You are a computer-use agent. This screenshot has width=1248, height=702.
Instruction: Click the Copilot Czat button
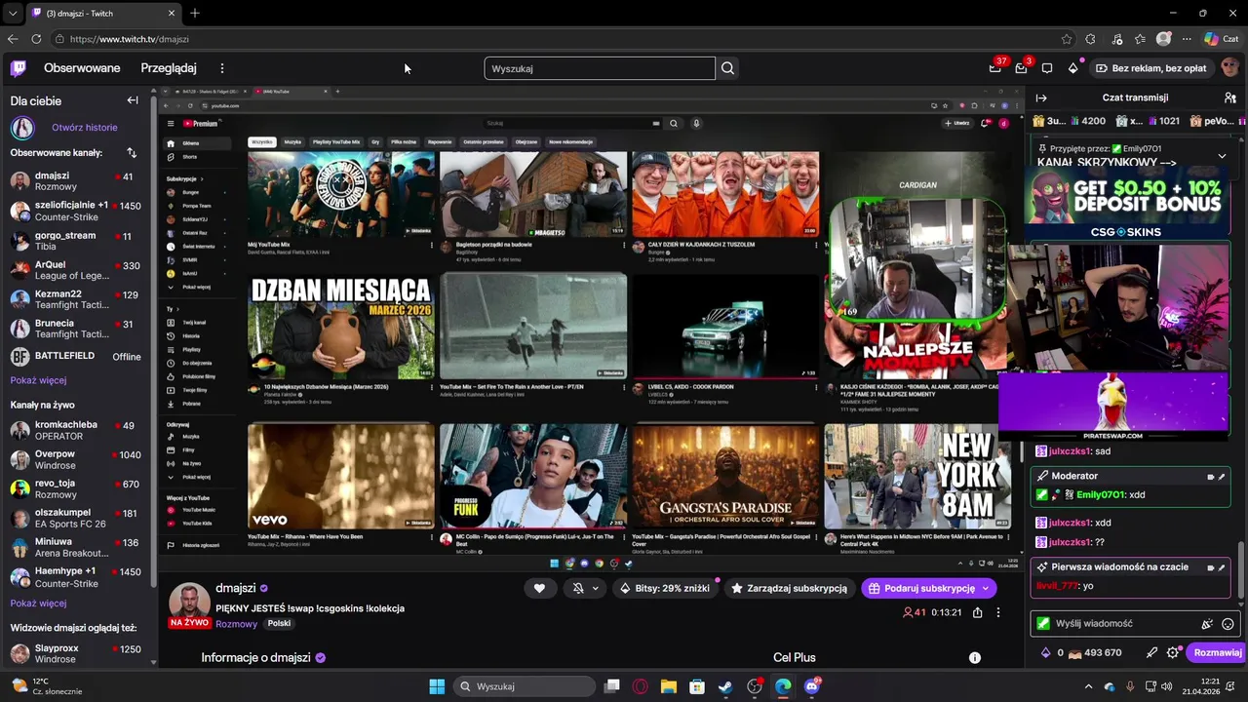tap(1221, 39)
